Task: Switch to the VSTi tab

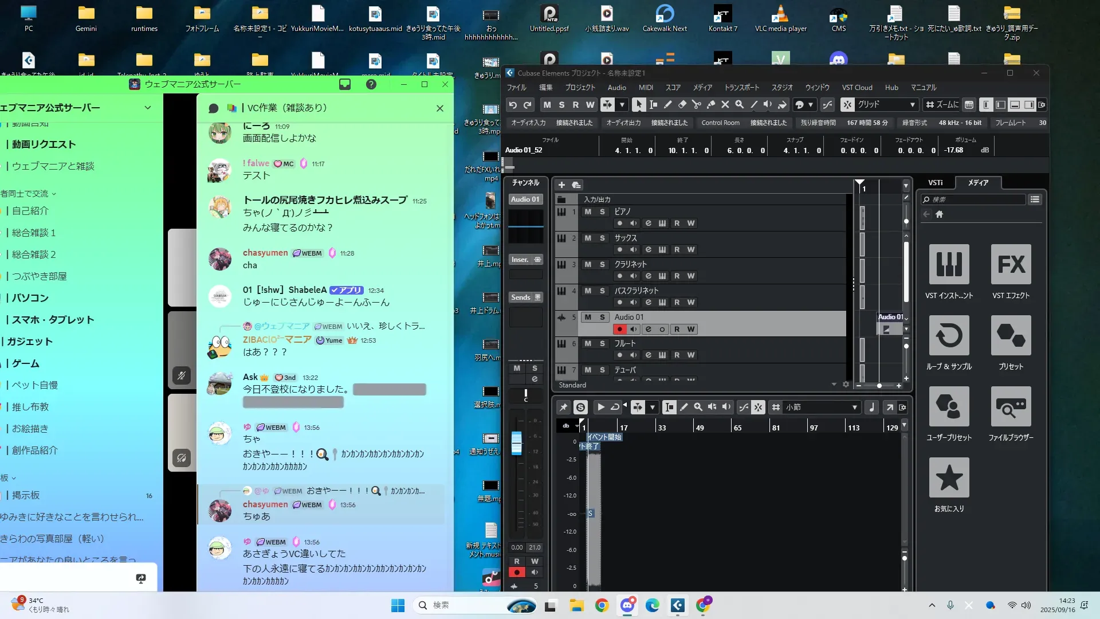Action: [935, 183]
